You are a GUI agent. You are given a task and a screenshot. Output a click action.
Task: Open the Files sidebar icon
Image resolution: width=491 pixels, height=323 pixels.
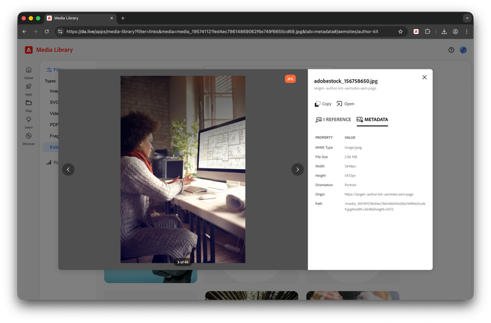pos(28,105)
